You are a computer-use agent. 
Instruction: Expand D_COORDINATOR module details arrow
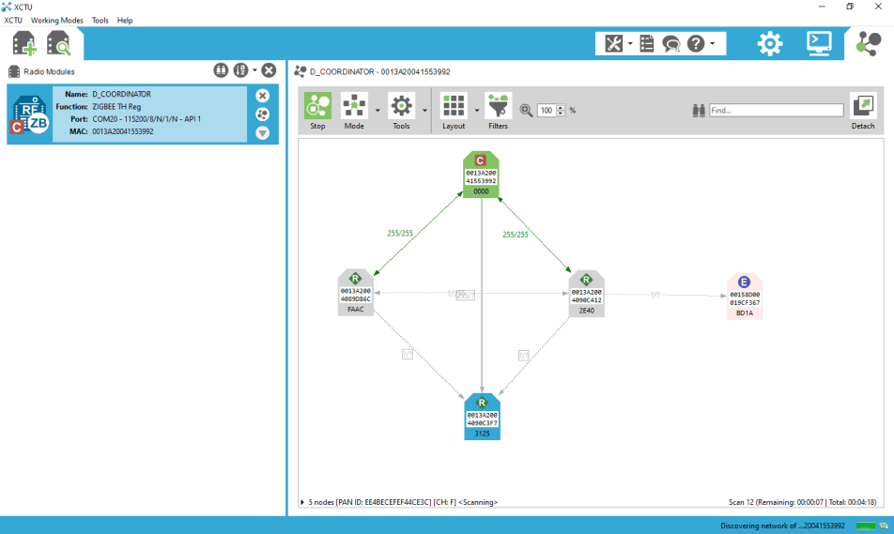coord(262,133)
